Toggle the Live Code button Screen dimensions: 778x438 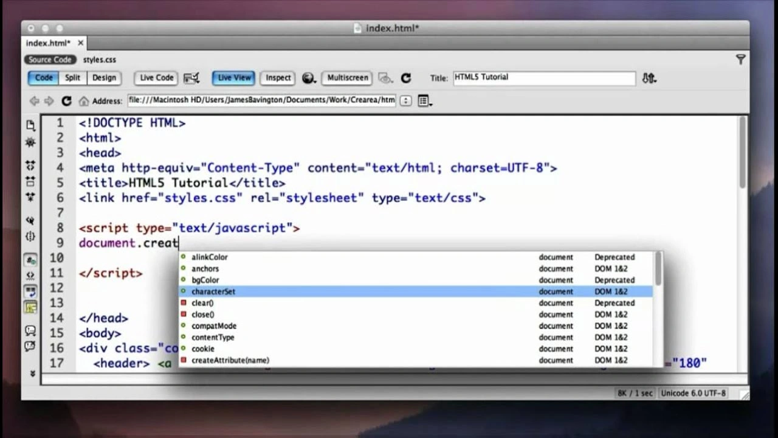coord(157,78)
